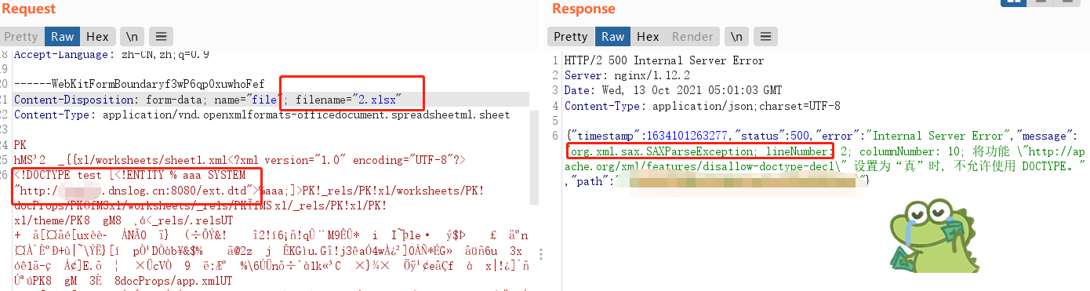Open the Hex tab in the Request pane

point(97,36)
